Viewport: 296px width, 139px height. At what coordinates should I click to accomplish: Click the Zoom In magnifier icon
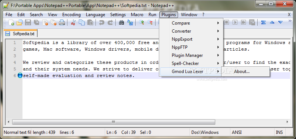point(142,22)
